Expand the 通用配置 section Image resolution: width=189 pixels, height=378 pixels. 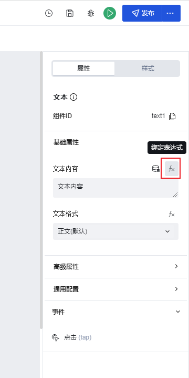(x=115, y=289)
